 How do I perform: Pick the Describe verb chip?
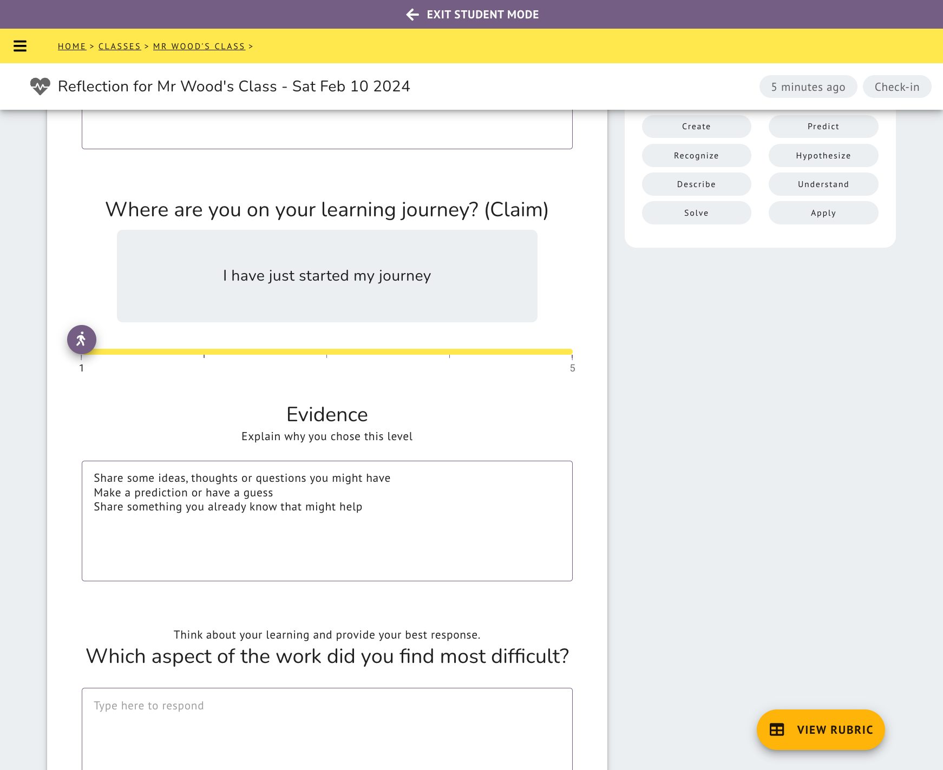697,184
